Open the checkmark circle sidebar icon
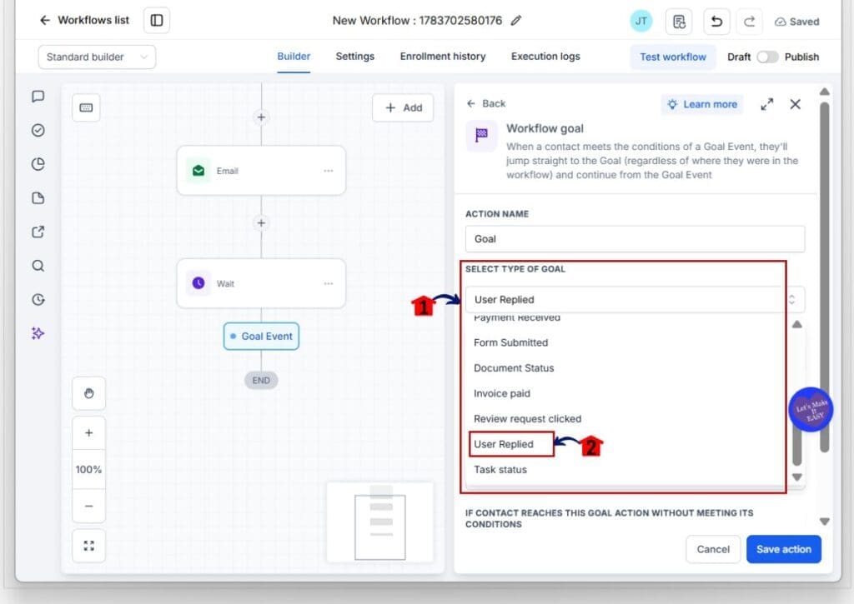This screenshot has height=604, width=854. (x=38, y=130)
